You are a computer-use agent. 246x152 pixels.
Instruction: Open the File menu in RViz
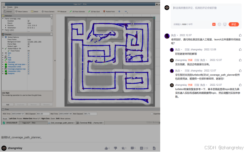[x=4, y=7]
